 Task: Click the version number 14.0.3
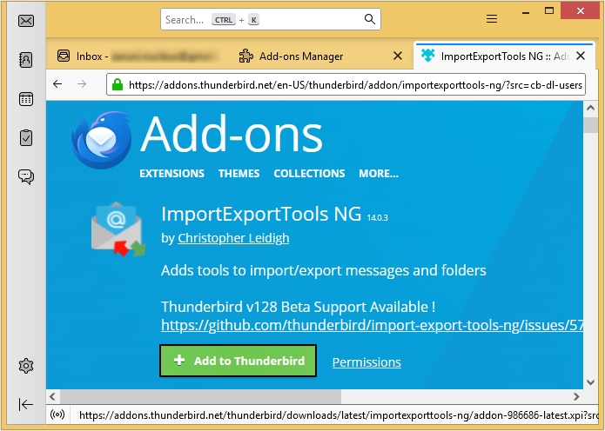pyautogui.click(x=377, y=217)
